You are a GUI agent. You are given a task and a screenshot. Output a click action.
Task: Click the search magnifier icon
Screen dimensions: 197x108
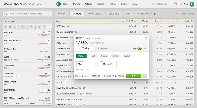pyautogui.click(x=6, y=14)
